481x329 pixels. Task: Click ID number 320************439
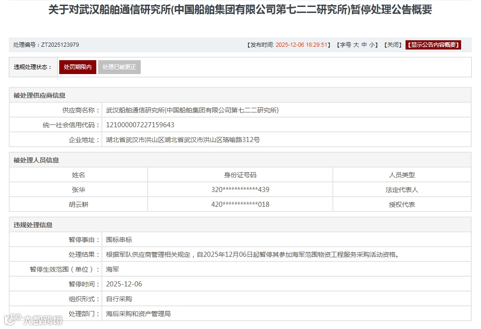click(x=240, y=190)
